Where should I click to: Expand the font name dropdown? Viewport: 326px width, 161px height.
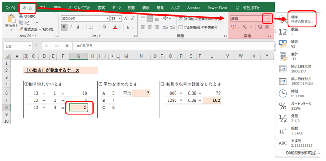tap(107, 18)
